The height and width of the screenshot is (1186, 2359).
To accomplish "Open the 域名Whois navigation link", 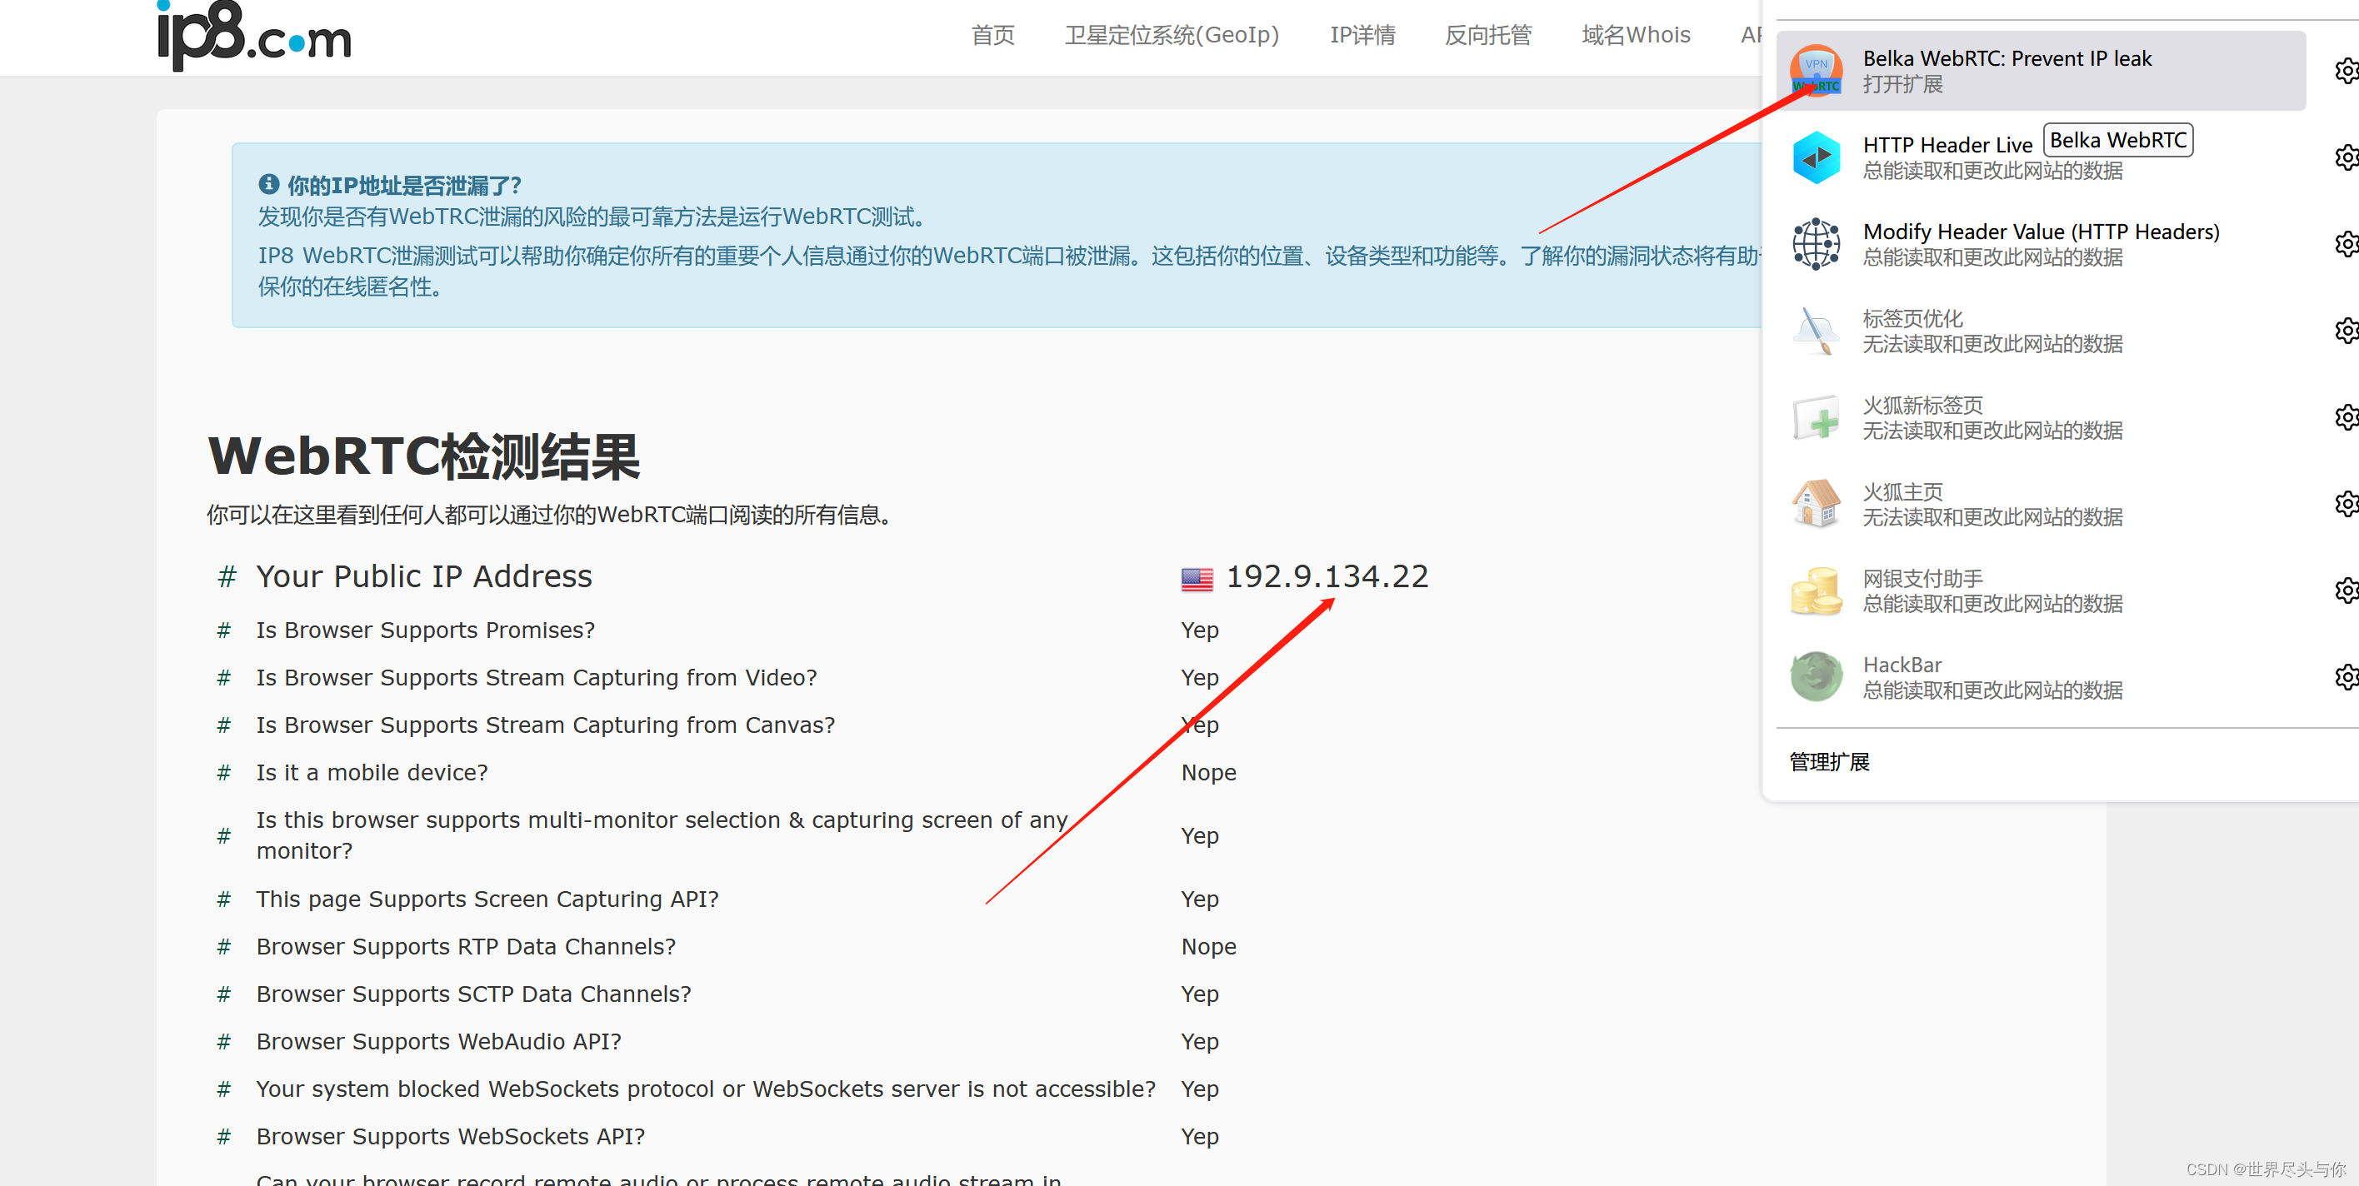I will pyautogui.click(x=1636, y=35).
